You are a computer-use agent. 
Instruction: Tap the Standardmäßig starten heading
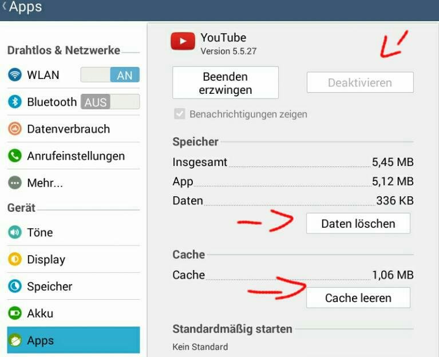point(232,329)
